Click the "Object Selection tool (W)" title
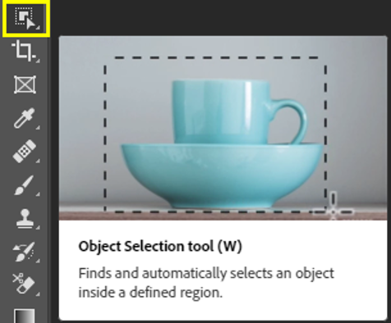Image resolution: width=391 pixels, height=323 pixels. click(x=160, y=246)
